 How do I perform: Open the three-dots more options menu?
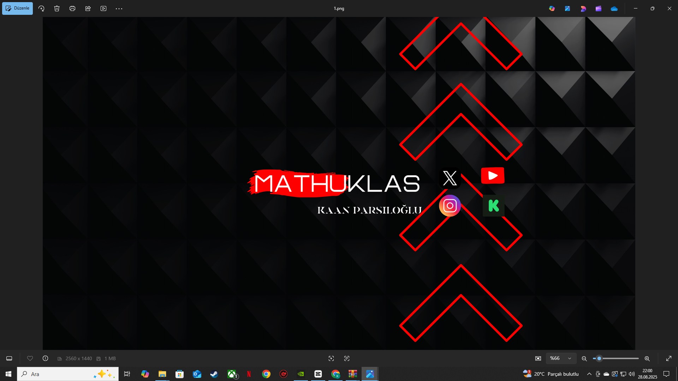pos(119,8)
